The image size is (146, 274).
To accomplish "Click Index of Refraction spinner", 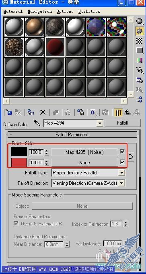I will [126, 224].
